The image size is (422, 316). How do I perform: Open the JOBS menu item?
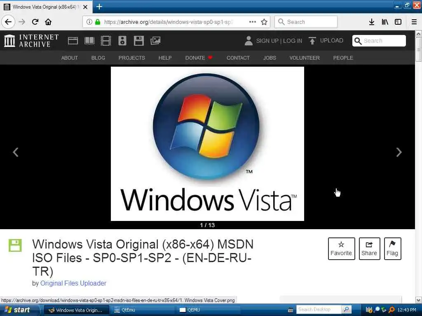[x=270, y=58]
